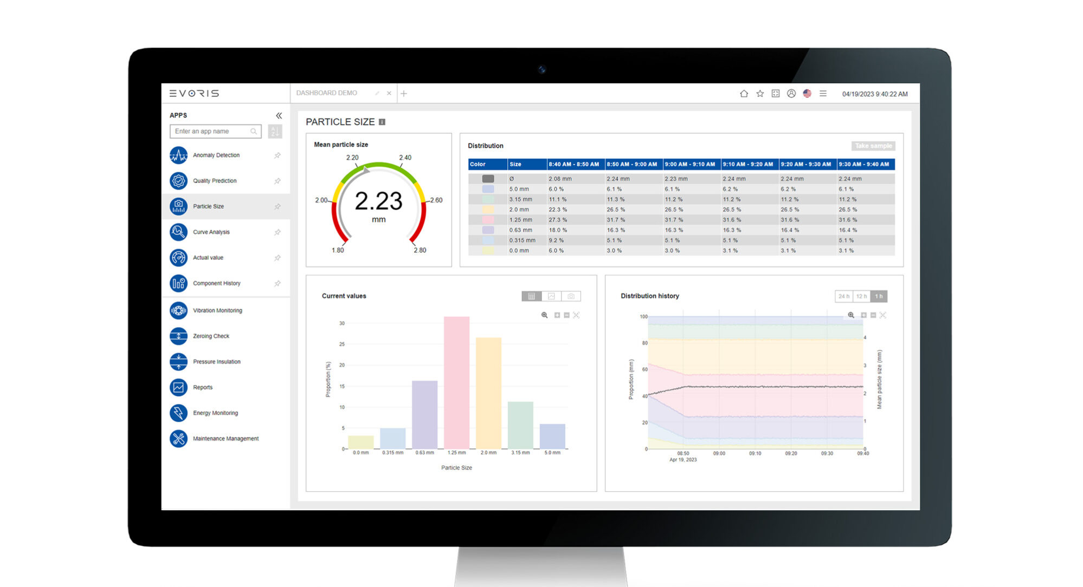Open the Vibration Monitoring app
The height and width of the screenshot is (587, 1083).
(x=217, y=310)
